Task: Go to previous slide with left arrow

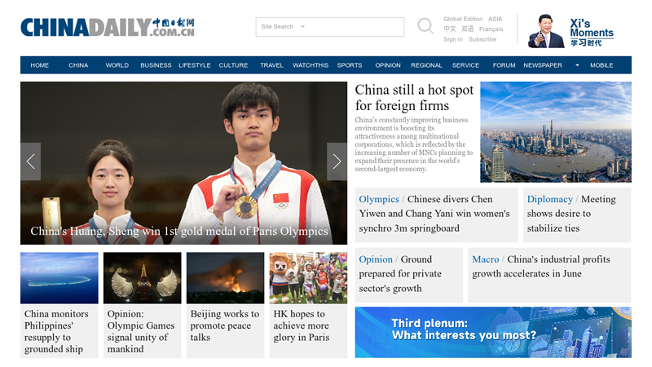Action: click(x=31, y=161)
